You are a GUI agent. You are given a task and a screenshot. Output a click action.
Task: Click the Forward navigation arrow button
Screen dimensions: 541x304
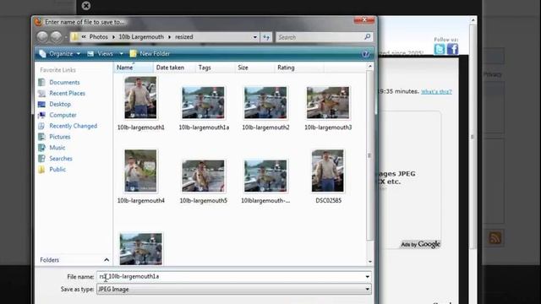(x=57, y=37)
